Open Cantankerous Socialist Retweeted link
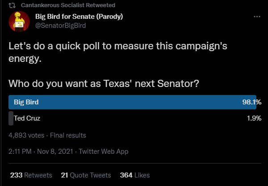268x186 pixels. (68, 5)
